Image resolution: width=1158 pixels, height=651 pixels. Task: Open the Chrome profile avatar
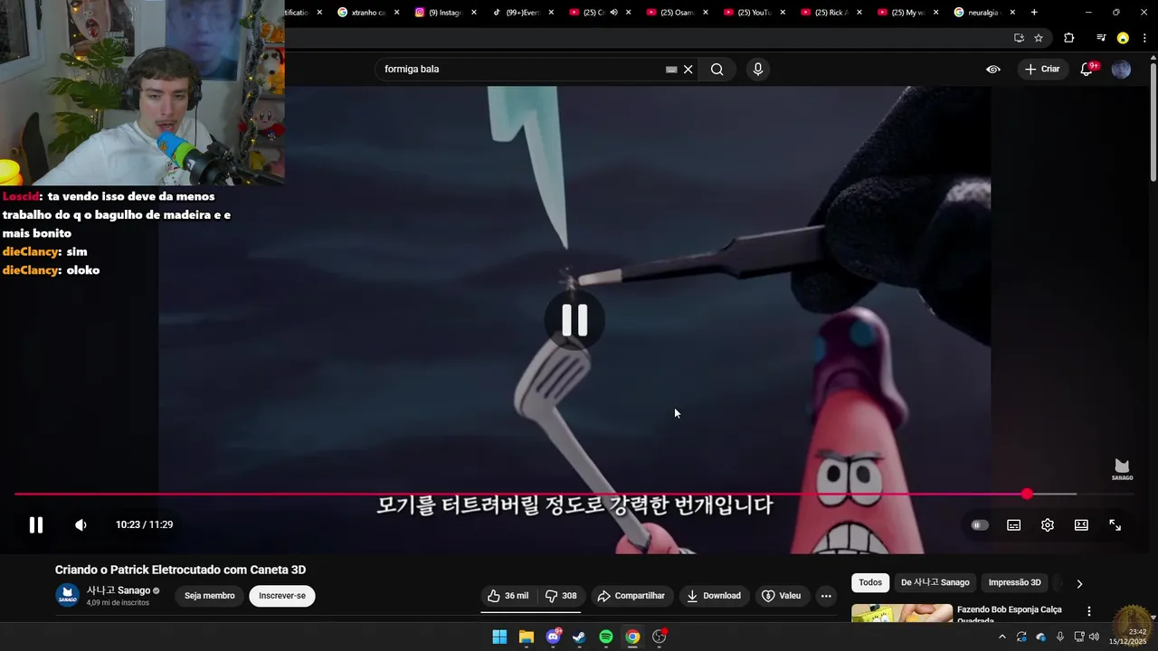[x=1123, y=38]
